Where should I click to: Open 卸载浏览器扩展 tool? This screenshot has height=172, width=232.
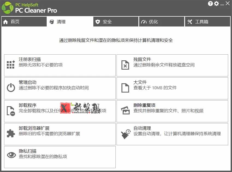[60, 134]
